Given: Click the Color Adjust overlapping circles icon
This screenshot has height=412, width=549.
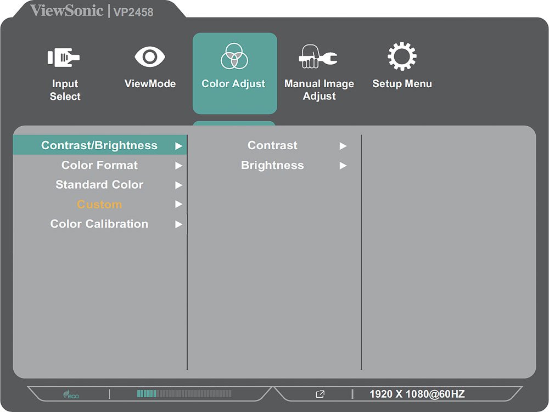Looking at the screenshot, I should click(x=234, y=57).
